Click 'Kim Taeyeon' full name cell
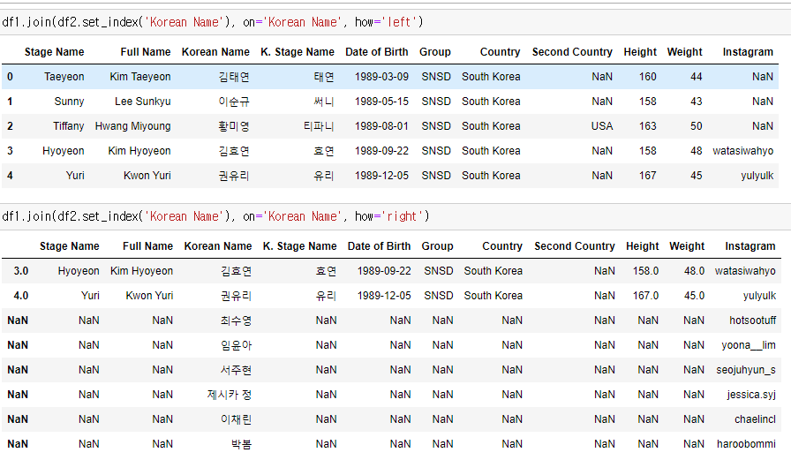The image size is (791, 460). coord(140,77)
